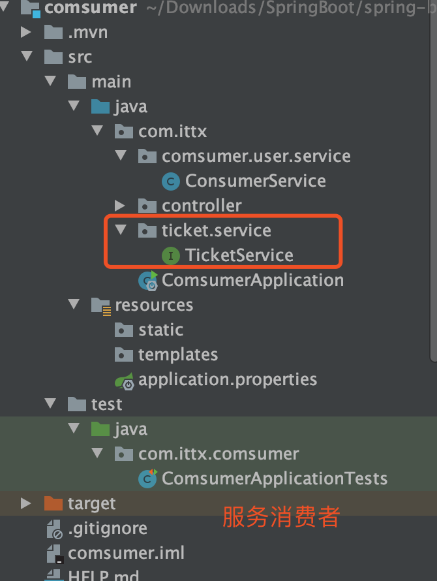Click the application.properties Spring config icon
Screen dimensions: 437x581
click(x=125, y=381)
